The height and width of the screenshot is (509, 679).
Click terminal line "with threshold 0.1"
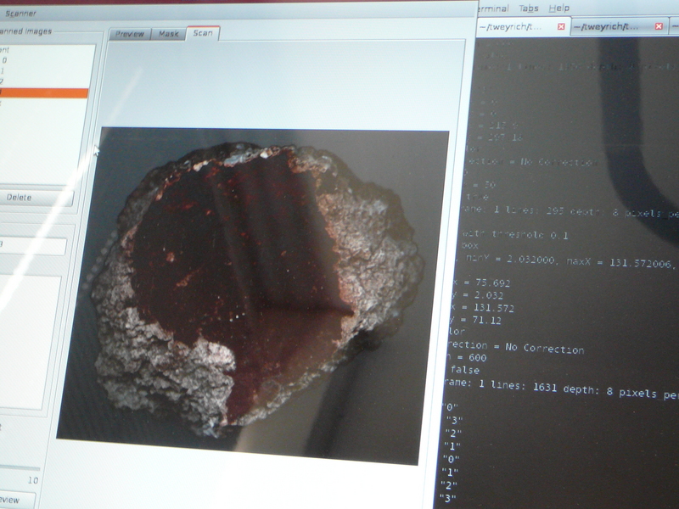[x=515, y=235]
